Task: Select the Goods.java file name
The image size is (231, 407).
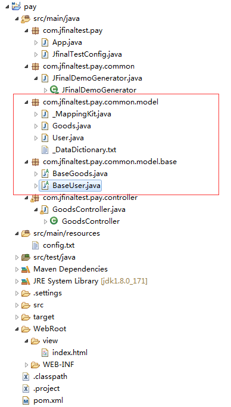Action: click(x=71, y=126)
